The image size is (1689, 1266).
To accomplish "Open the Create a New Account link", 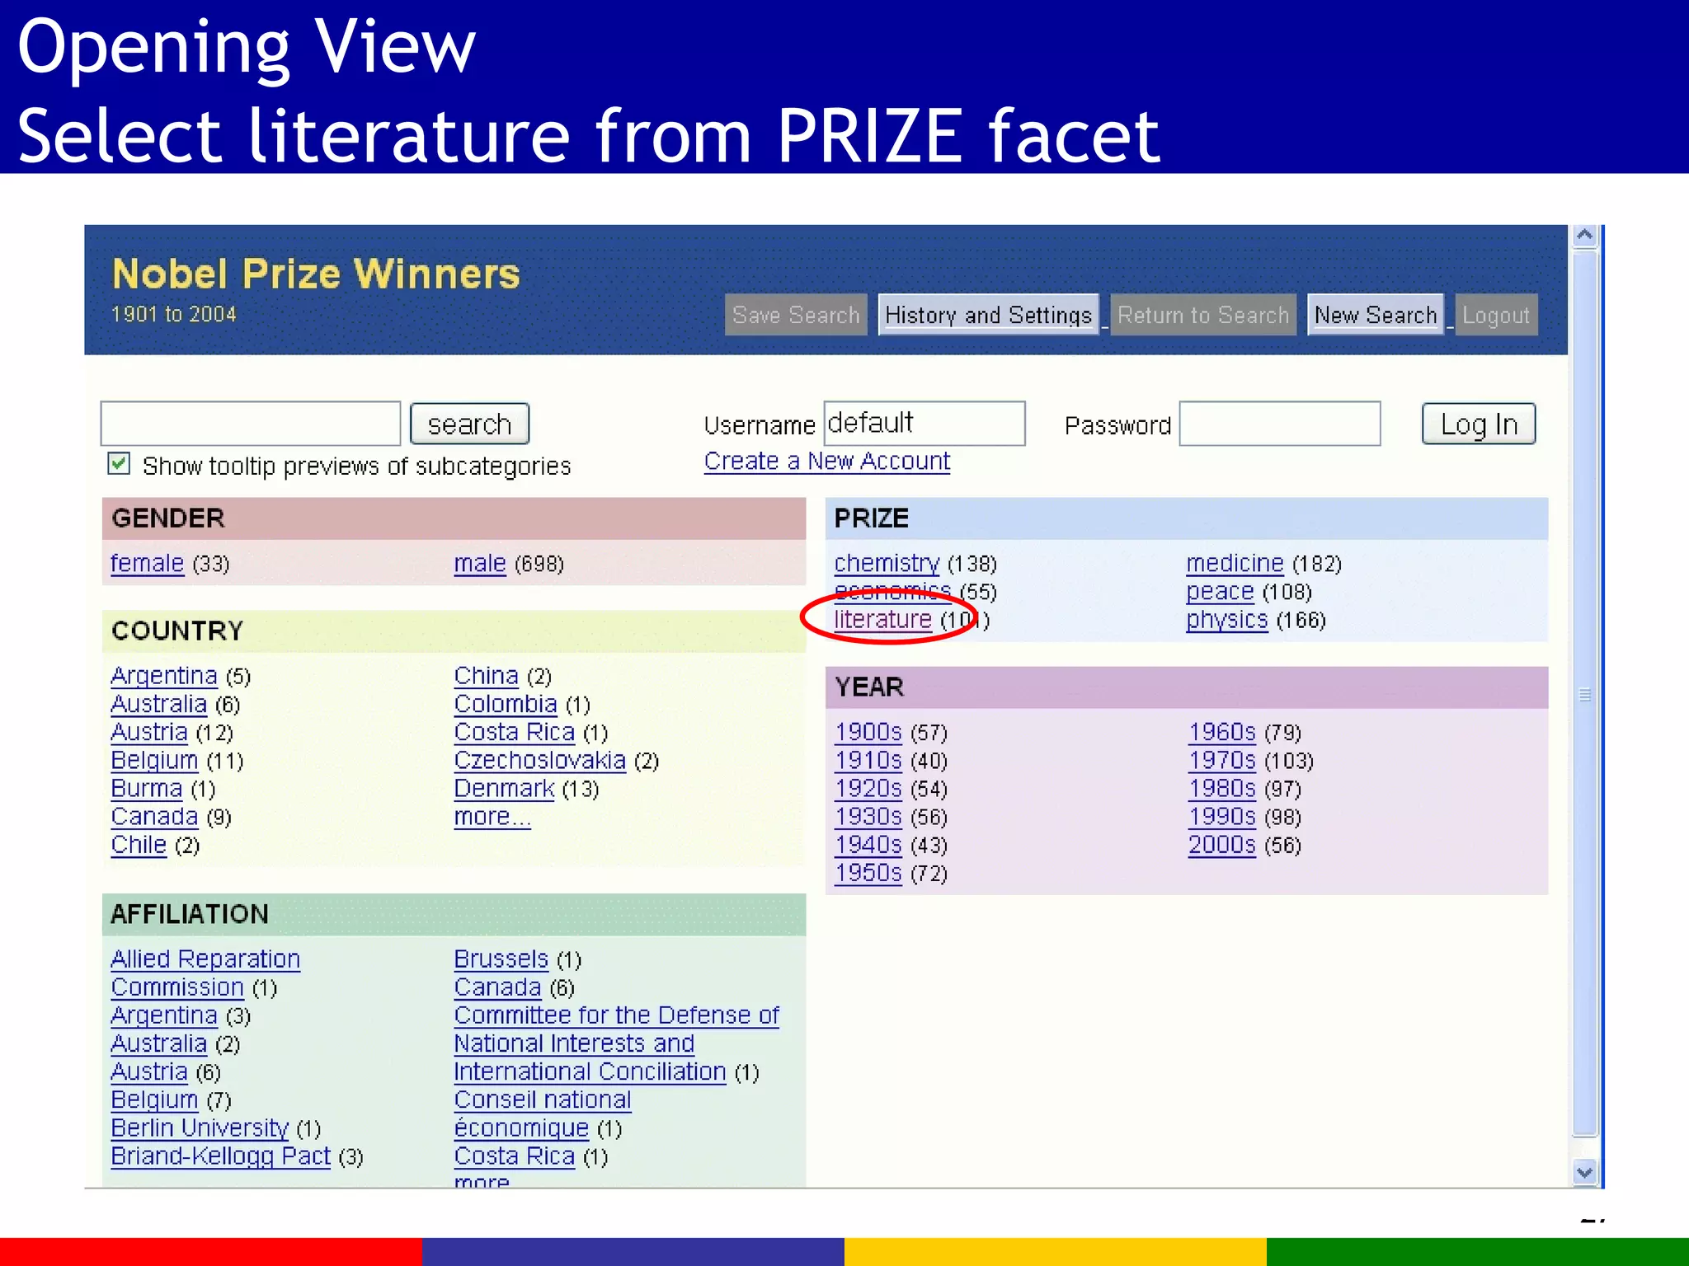I will tap(827, 461).
